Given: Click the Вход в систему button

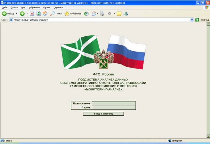Looking at the screenshot, I should click(x=103, y=114).
